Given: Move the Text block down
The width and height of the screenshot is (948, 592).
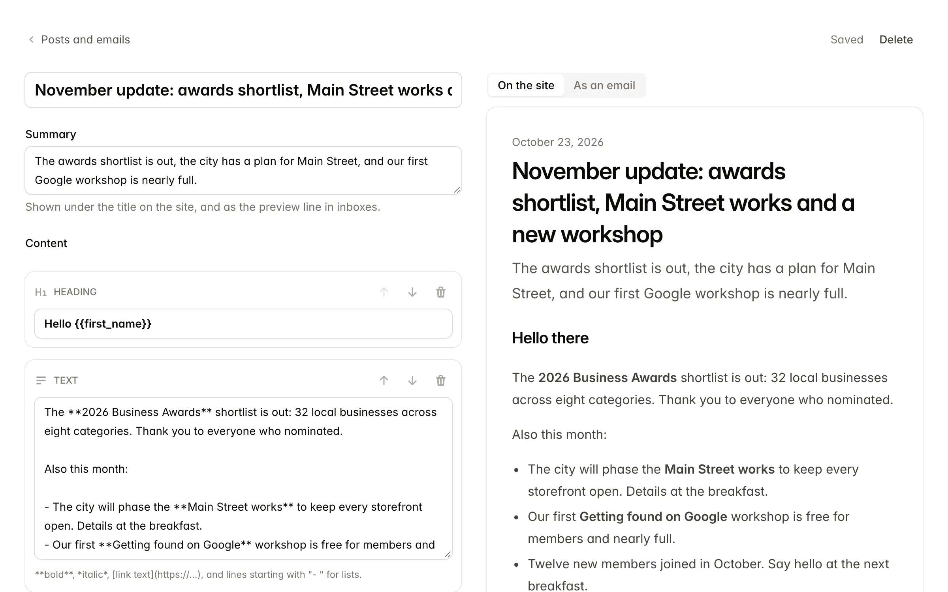Looking at the screenshot, I should tap(412, 380).
